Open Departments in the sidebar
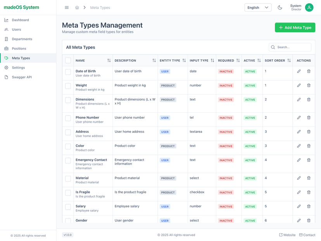The height and width of the screenshot is (241, 321). (x=28, y=39)
